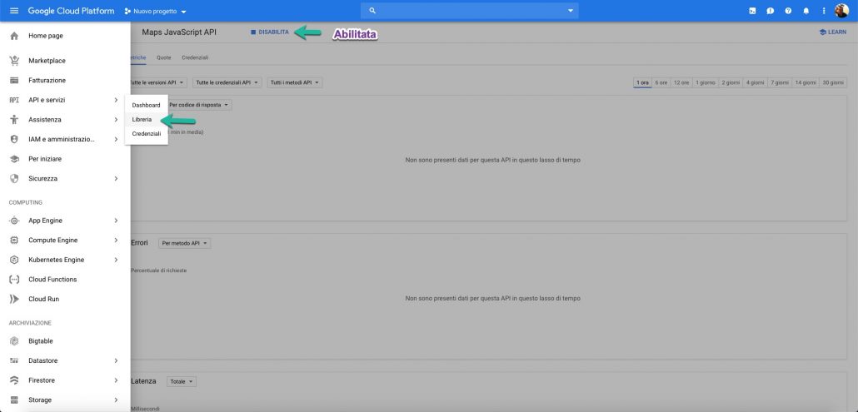Expand Datastore submenu chevron
Viewport: 858px width, 412px height.
tap(116, 360)
